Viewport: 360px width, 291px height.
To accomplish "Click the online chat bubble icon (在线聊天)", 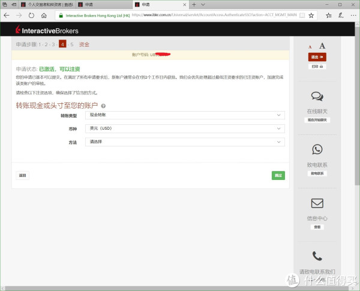I will (317, 96).
